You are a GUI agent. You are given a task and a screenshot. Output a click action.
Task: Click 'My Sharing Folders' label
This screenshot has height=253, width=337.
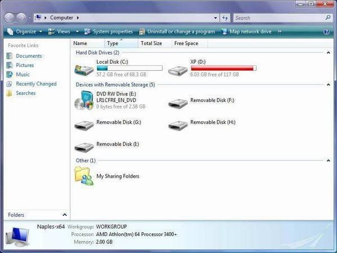[118, 176]
